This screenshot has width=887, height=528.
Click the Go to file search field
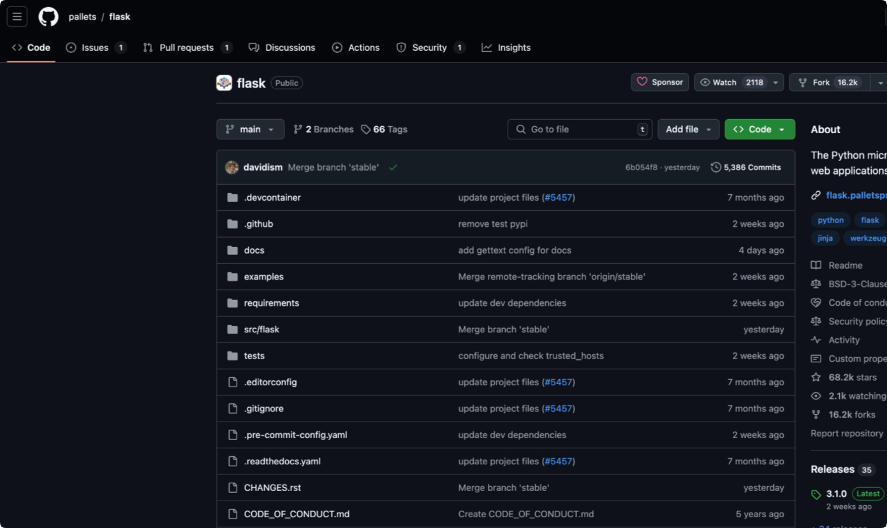point(580,129)
